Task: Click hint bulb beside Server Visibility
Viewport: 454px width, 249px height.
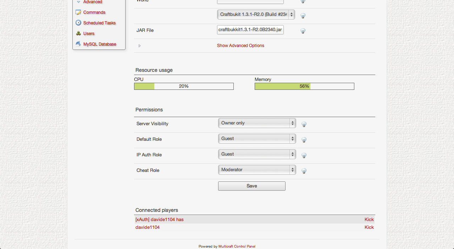Action: coord(304,124)
